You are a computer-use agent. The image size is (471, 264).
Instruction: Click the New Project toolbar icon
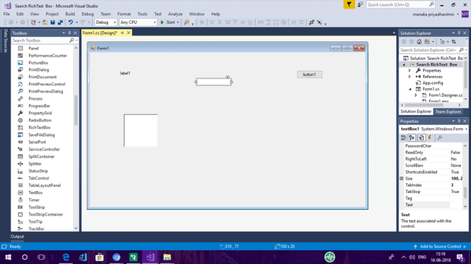33,22
